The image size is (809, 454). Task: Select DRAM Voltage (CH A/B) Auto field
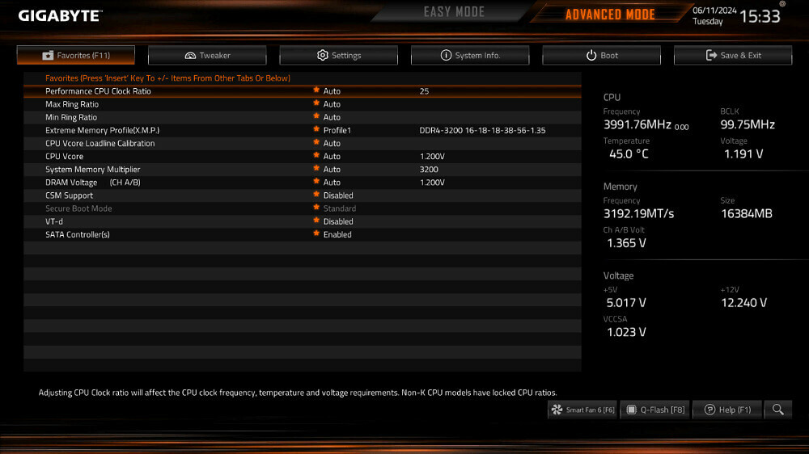click(332, 183)
